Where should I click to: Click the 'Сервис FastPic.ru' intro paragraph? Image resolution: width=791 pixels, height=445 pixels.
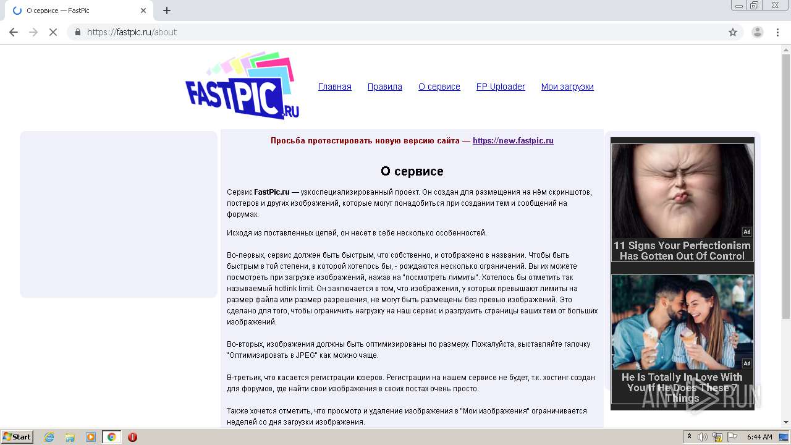(410, 203)
